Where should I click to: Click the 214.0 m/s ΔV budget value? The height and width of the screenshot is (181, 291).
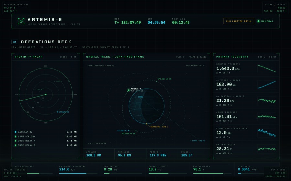[x=67, y=169]
